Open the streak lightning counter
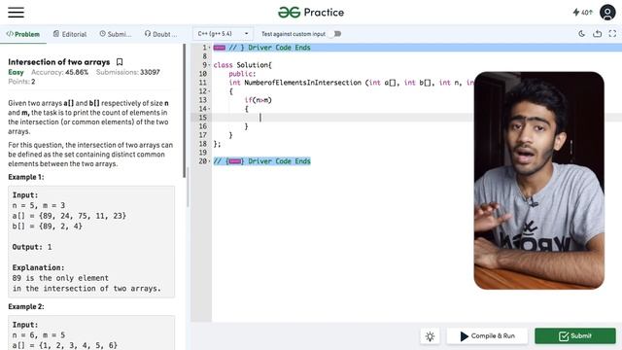 pyautogui.click(x=582, y=13)
